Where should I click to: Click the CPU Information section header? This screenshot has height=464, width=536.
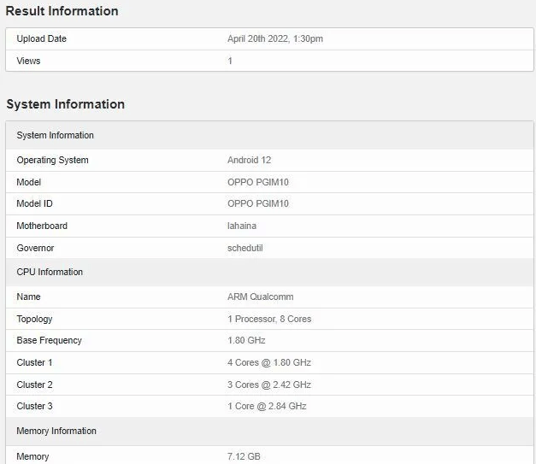click(x=269, y=272)
